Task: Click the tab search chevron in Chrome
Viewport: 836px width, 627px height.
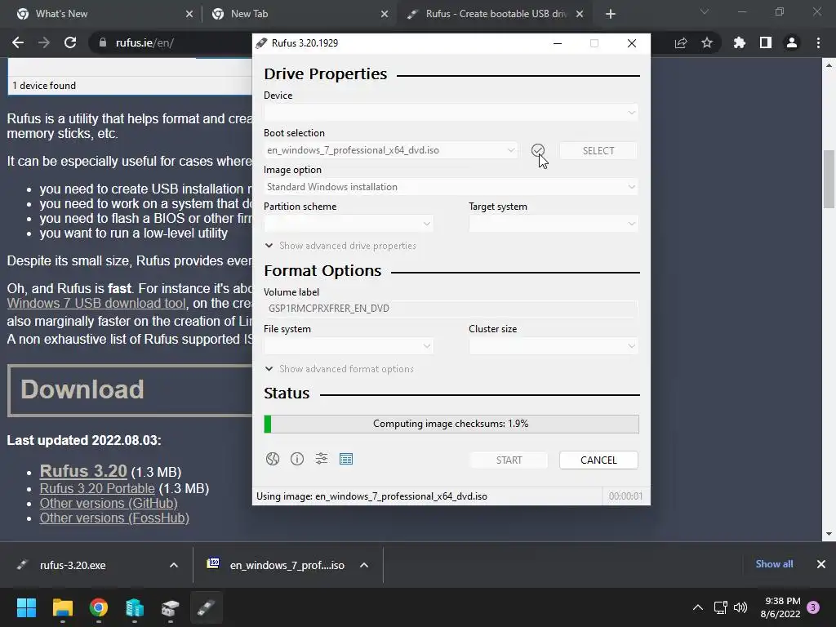Action: 705,11
